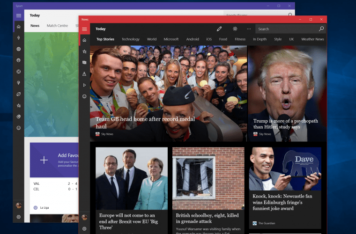Open the Weather News tab

(312, 39)
